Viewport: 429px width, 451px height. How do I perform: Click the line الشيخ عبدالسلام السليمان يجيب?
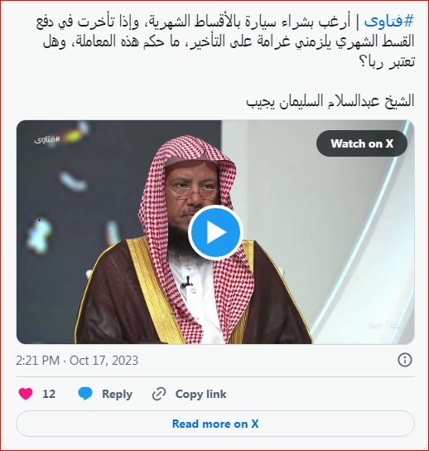tap(330, 101)
